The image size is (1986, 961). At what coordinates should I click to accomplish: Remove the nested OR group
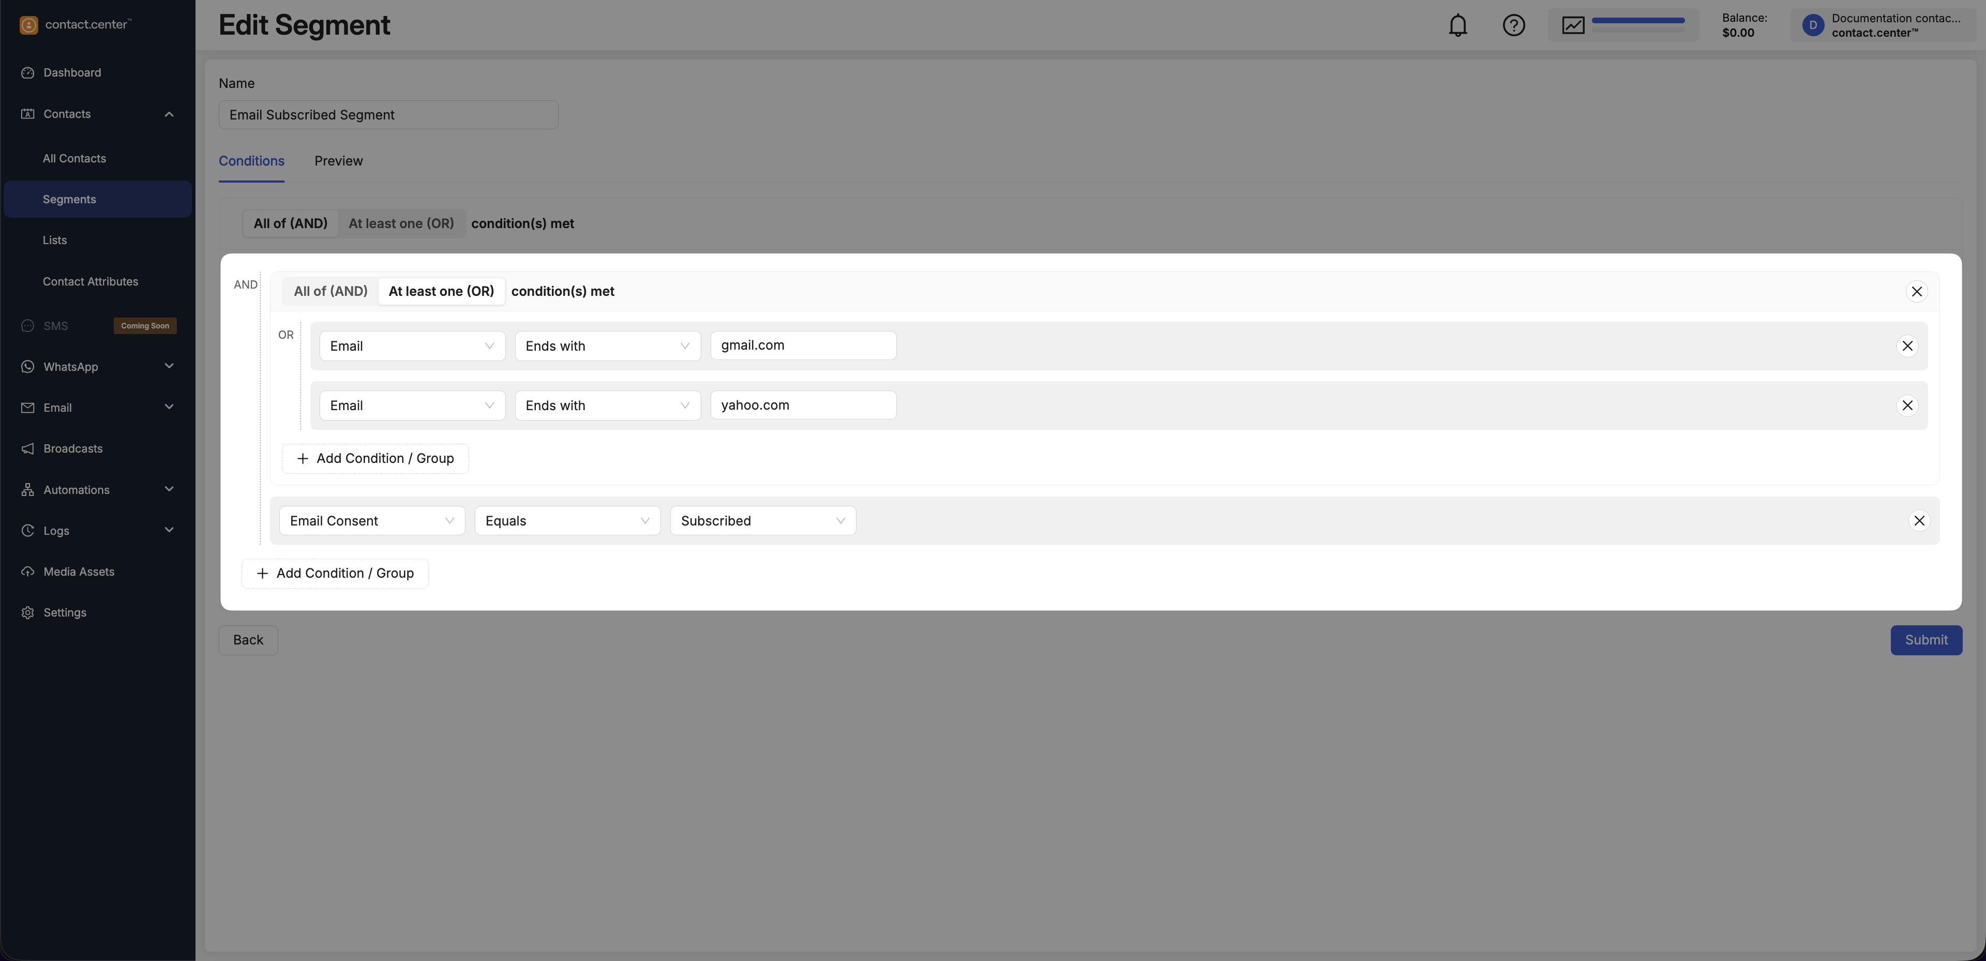[x=1916, y=292]
